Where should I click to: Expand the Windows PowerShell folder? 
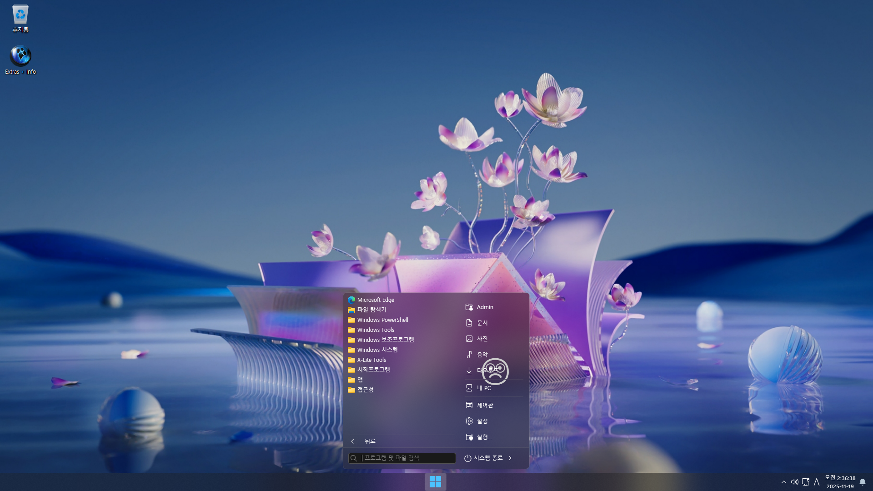coord(382,320)
